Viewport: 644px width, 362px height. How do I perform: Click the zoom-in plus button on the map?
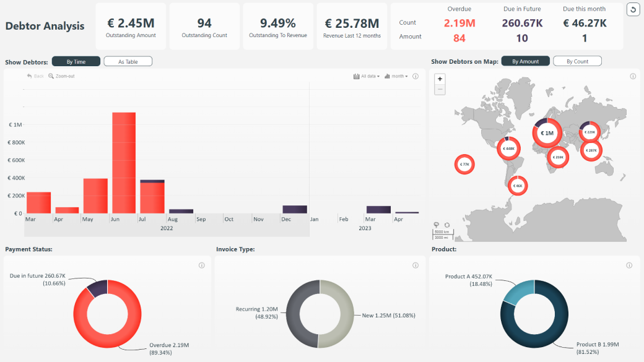click(x=440, y=80)
